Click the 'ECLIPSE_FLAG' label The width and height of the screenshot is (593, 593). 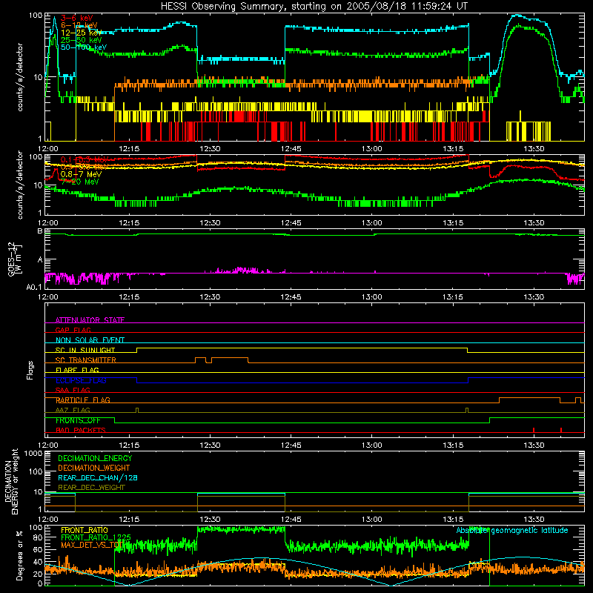[x=81, y=380]
